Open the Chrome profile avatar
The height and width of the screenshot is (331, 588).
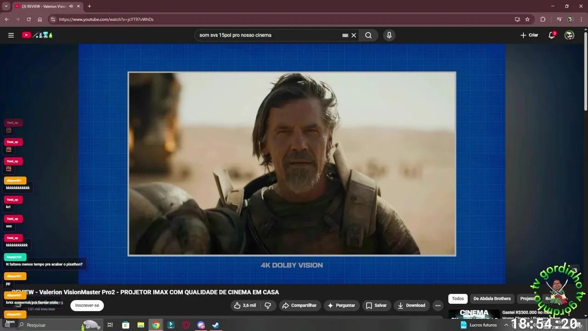(x=570, y=19)
